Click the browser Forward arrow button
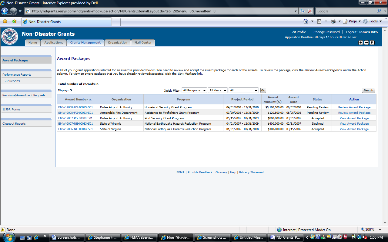388x242 pixels. point(13,11)
